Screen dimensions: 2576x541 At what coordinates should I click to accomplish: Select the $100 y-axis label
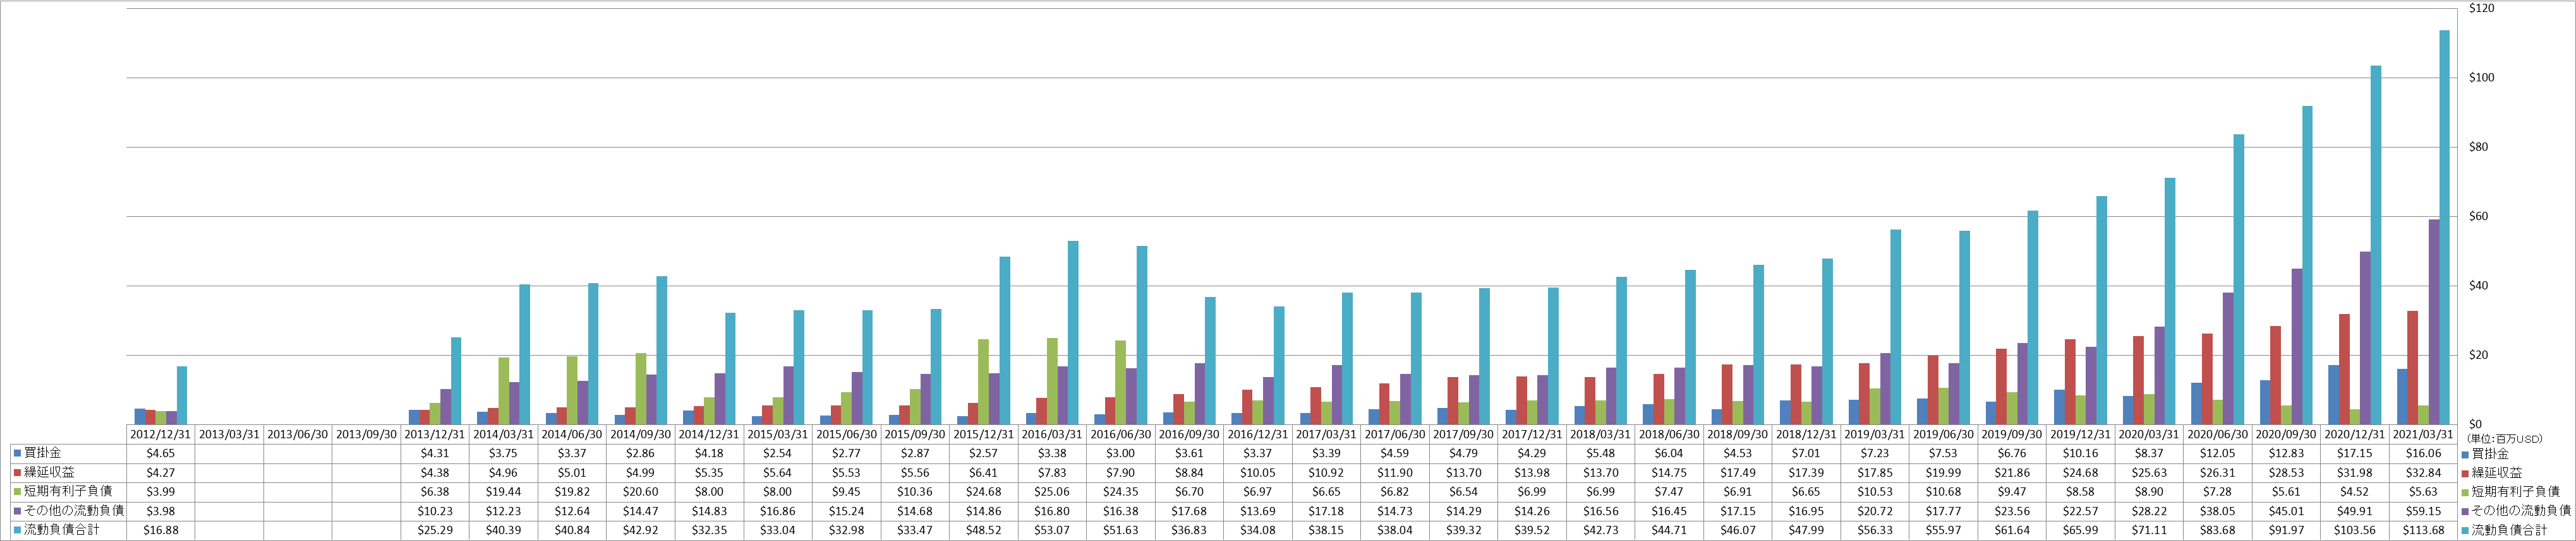pyautogui.click(x=2482, y=77)
